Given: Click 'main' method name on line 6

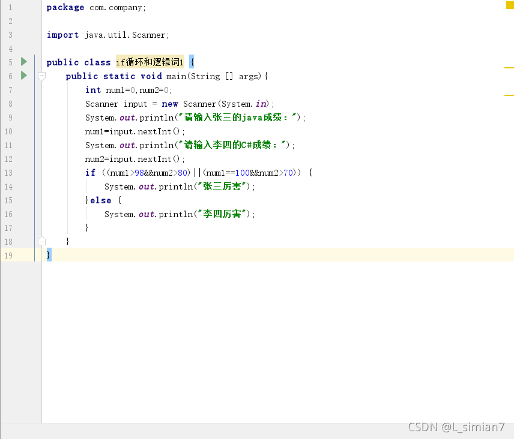Looking at the screenshot, I should click(176, 76).
